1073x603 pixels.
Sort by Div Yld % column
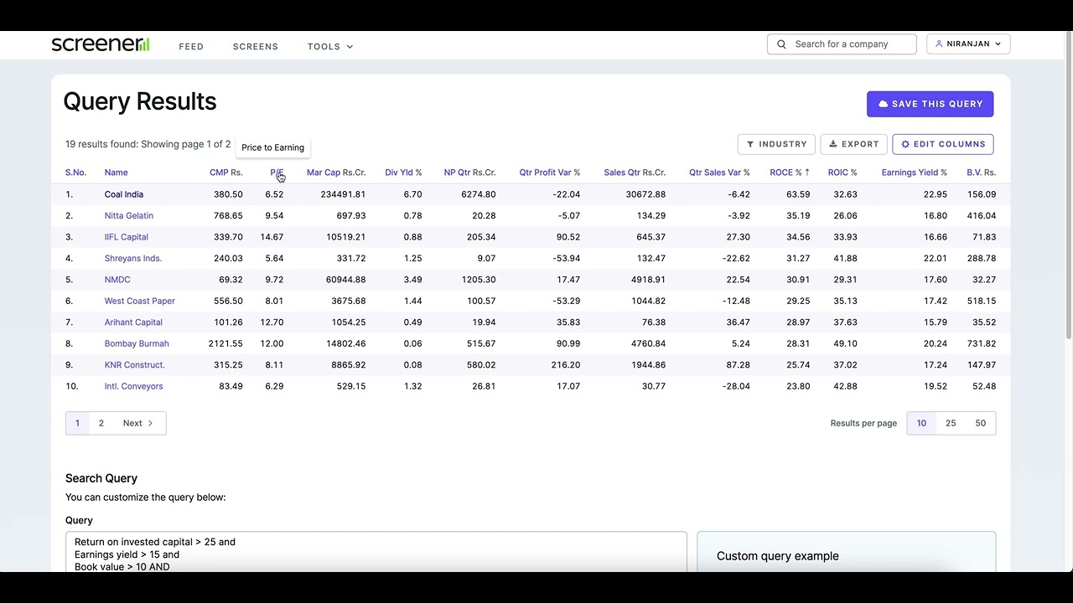[x=403, y=173]
